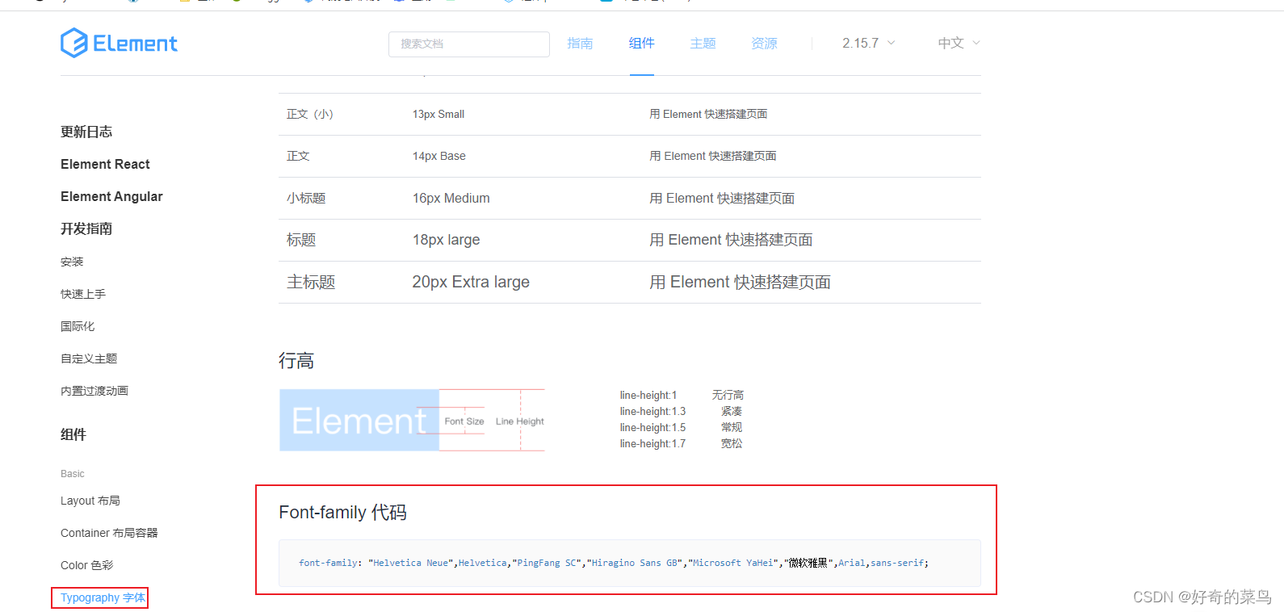The height and width of the screenshot is (612, 1284).
Task: Click the 小标题 row label
Action: tap(306, 198)
